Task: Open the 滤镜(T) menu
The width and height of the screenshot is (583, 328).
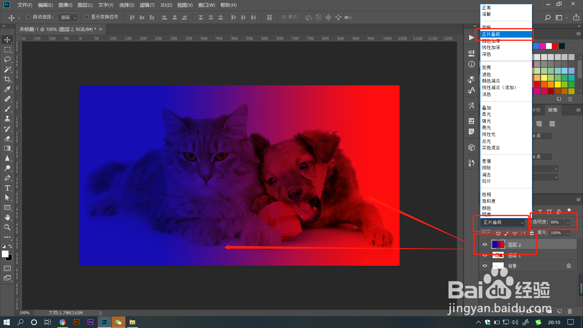Action: tap(147, 5)
